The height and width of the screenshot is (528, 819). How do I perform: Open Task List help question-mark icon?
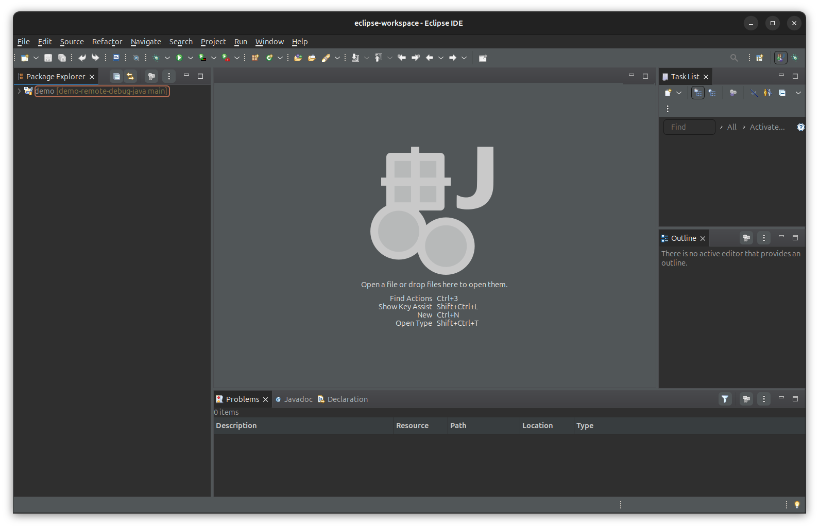[x=800, y=127]
